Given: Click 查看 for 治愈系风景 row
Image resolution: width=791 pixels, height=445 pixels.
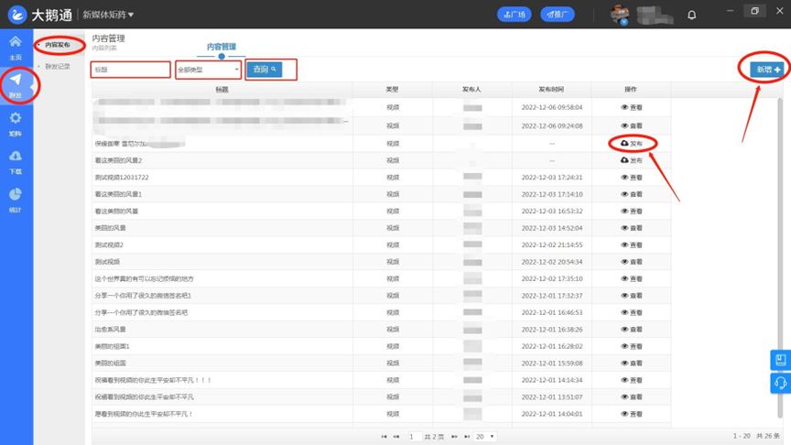Looking at the screenshot, I should [x=631, y=329].
